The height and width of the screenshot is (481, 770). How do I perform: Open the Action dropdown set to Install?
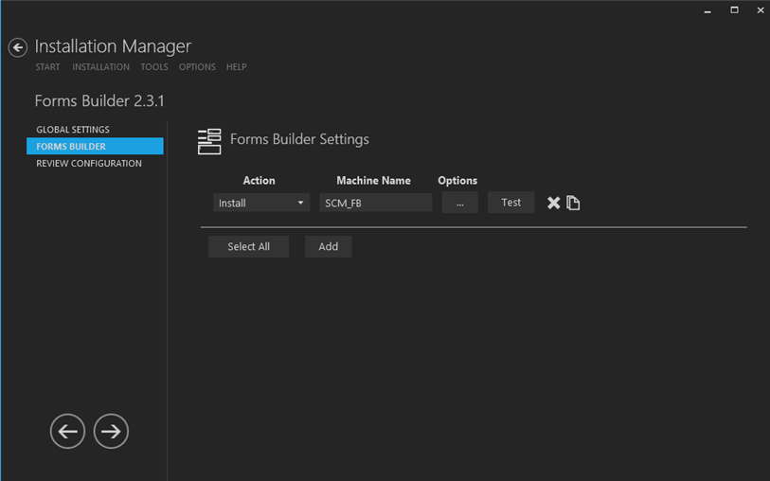coord(261,203)
